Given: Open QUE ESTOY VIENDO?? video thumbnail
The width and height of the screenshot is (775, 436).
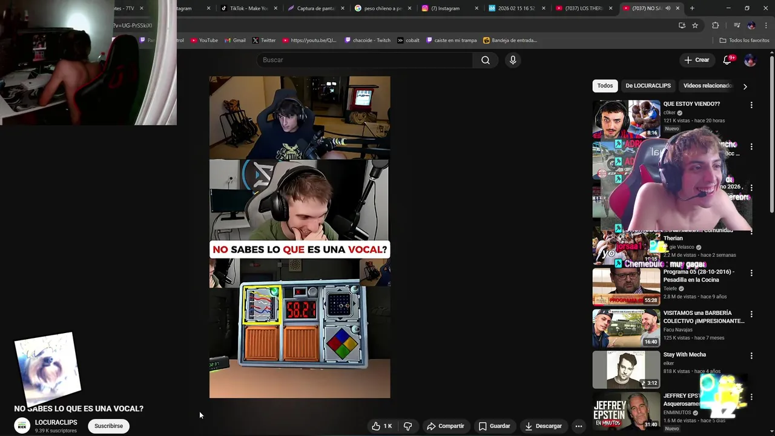Looking at the screenshot, I should [x=626, y=119].
